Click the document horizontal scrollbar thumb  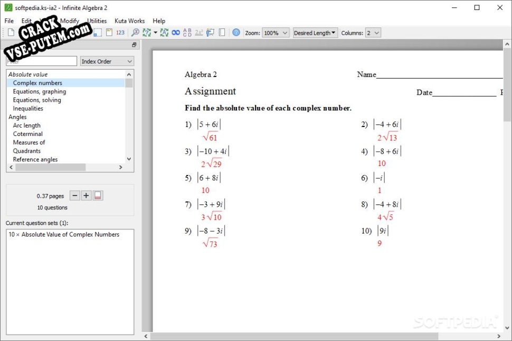[x=294, y=336]
